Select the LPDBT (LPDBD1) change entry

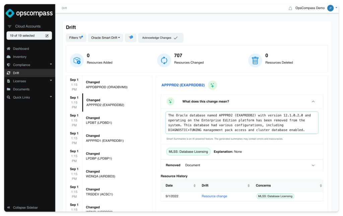click(109, 120)
